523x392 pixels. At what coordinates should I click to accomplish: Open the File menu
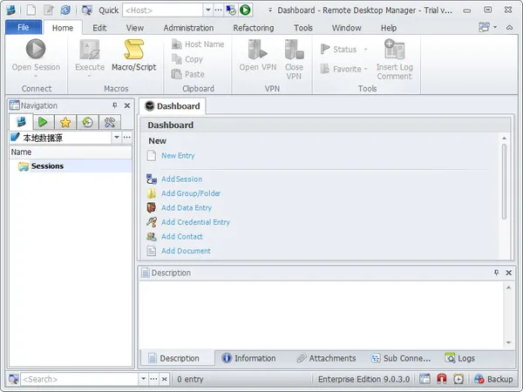24,27
